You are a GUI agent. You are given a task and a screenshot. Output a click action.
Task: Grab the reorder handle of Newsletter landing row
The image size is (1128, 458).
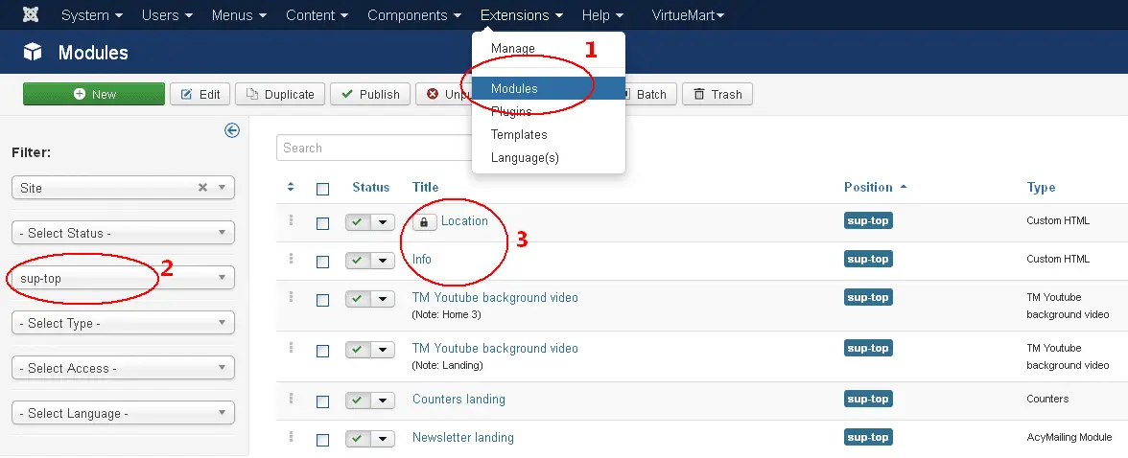point(291,436)
